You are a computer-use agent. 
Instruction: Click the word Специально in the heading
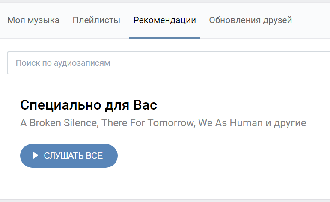click(61, 105)
